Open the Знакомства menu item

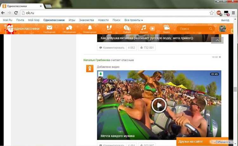coord(86,20)
